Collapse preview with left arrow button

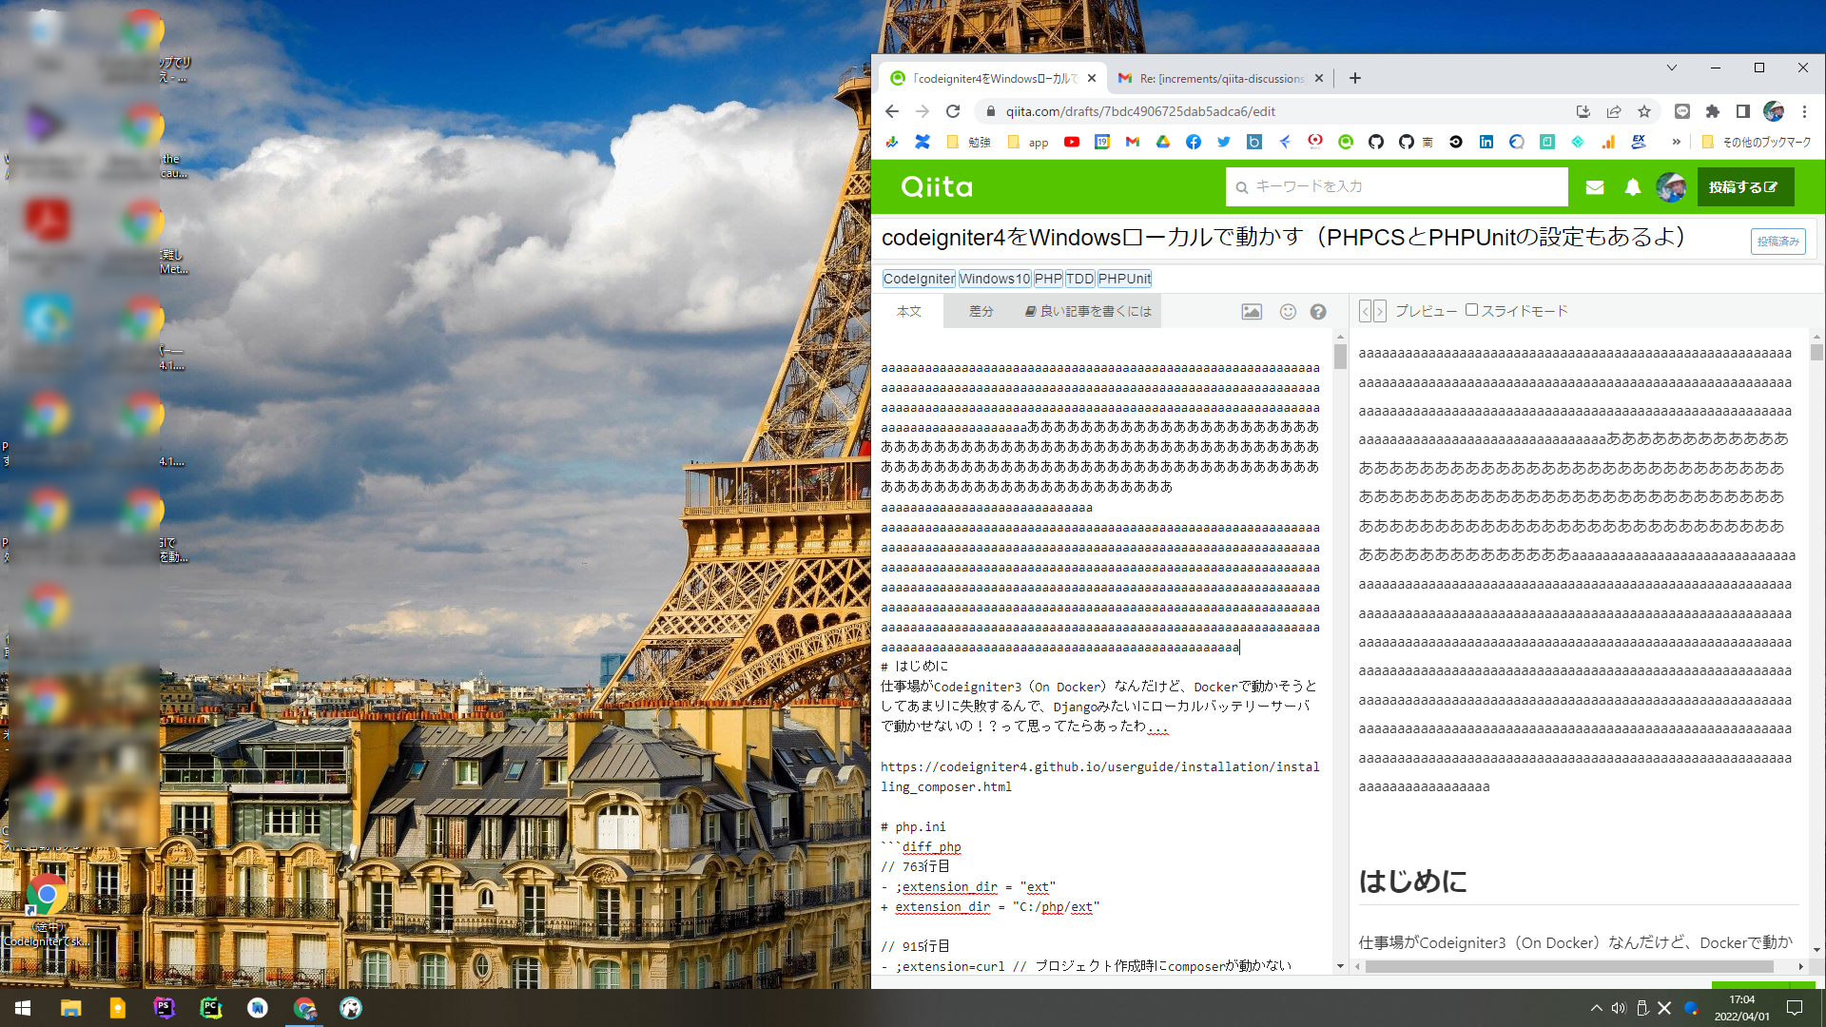[x=1366, y=311]
